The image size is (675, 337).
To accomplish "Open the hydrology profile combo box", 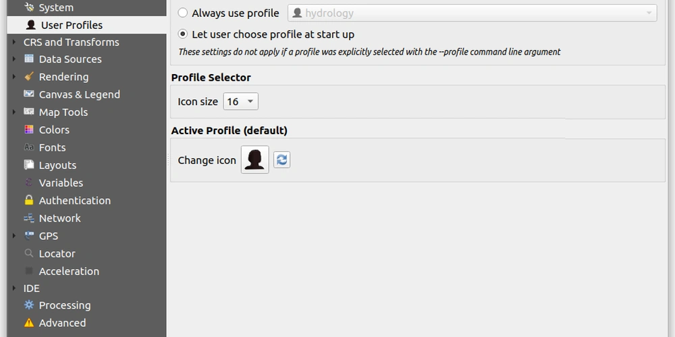I will [x=473, y=13].
